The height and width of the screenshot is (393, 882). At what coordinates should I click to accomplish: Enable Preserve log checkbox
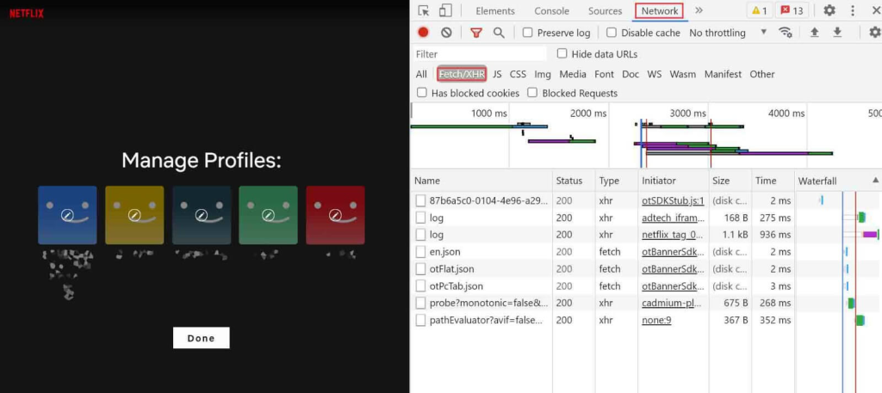pyautogui.click(x=528, y=33)
